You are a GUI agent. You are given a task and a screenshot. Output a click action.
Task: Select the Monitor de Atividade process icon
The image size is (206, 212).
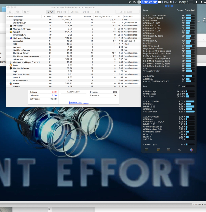click(x=11, y=29)
